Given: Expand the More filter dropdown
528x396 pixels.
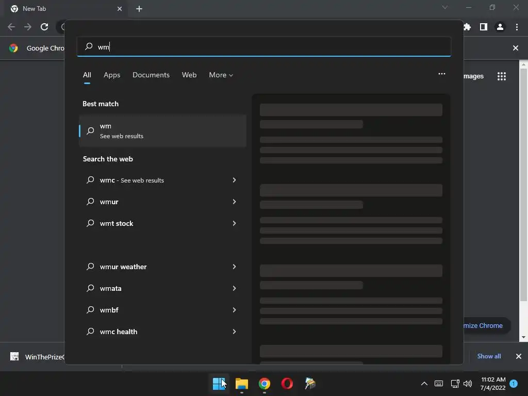Looking at the screenshot, I should coord(221,75).
